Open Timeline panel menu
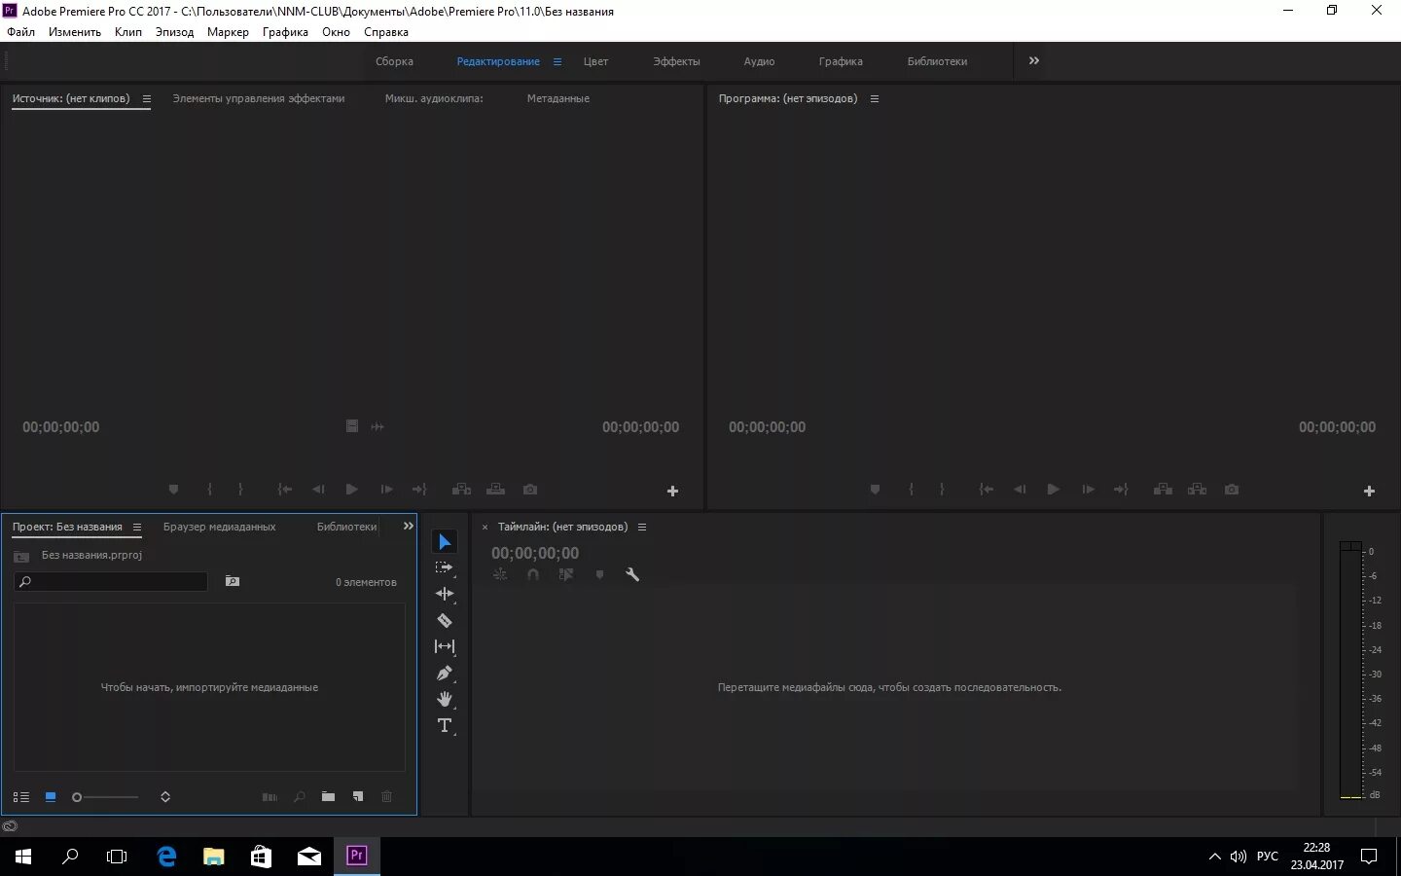Screen dimensions: 1401x876 [x=642, y=528]
